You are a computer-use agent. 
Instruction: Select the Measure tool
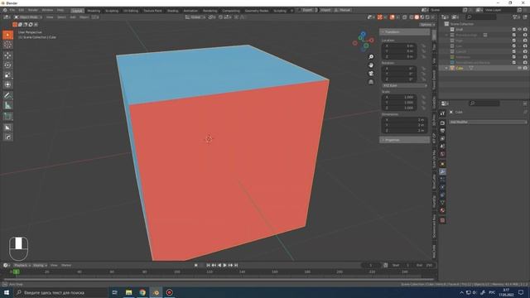tap(7, 105)
